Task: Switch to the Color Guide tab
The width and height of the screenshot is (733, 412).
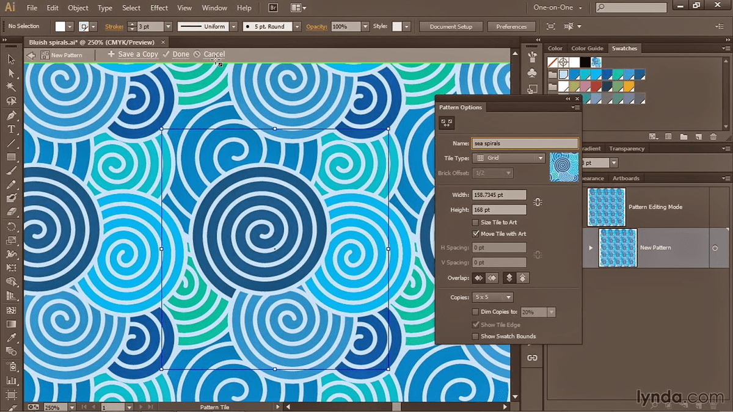Action: [587, 48]
